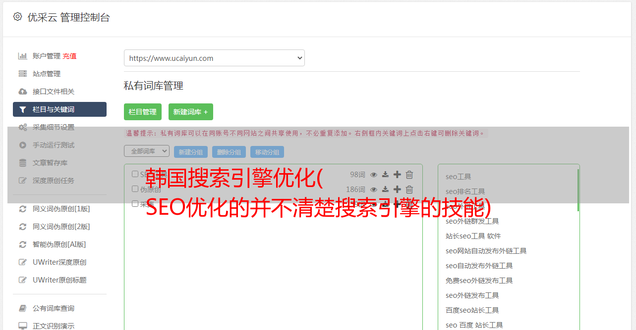Click the gears icon for 采集细节设置
Screen dimensions: 636x330
pos(23,127)
